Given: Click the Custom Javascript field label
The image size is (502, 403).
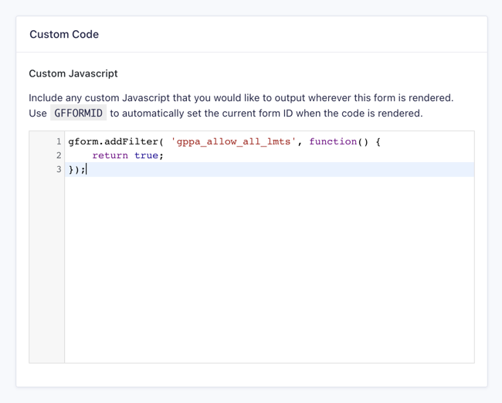Looking at the screenshot, I should pos(73,73).
